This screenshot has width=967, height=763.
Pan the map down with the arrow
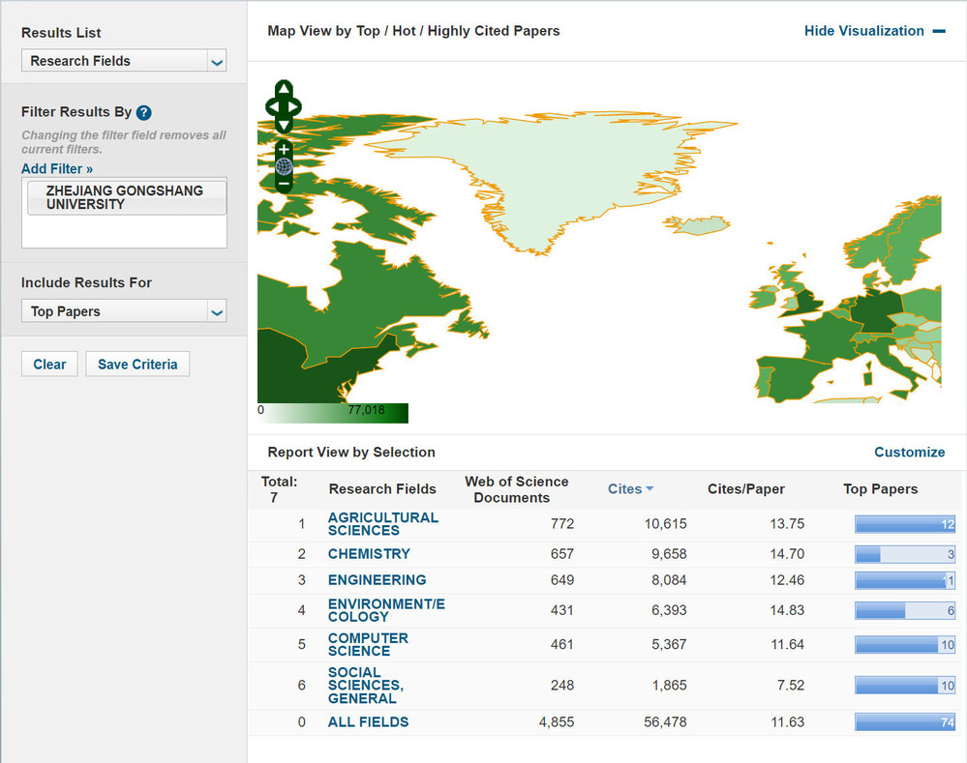(x=284, y=123)
